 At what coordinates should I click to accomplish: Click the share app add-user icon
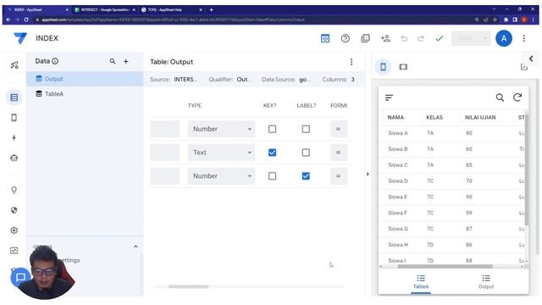point(385,38)
